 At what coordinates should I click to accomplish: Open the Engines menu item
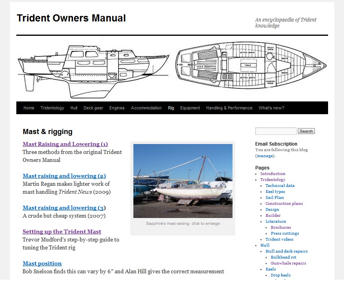coord(117,108)
